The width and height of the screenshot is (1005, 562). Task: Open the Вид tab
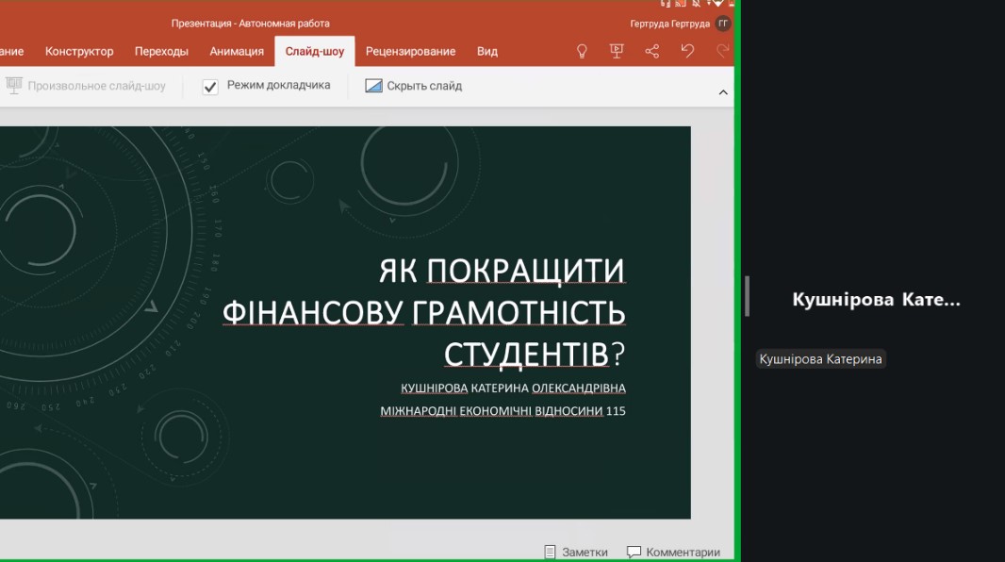487,52
